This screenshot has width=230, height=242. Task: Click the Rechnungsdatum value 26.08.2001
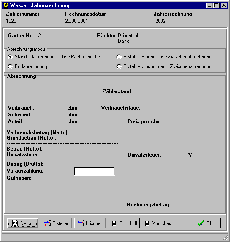point(76,21)
